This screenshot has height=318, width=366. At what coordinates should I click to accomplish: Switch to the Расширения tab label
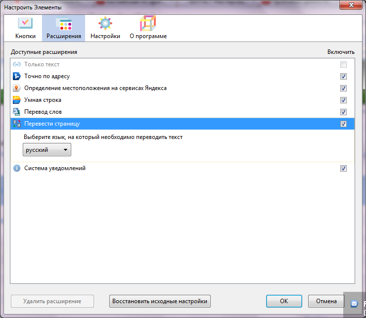click(64, 36)
